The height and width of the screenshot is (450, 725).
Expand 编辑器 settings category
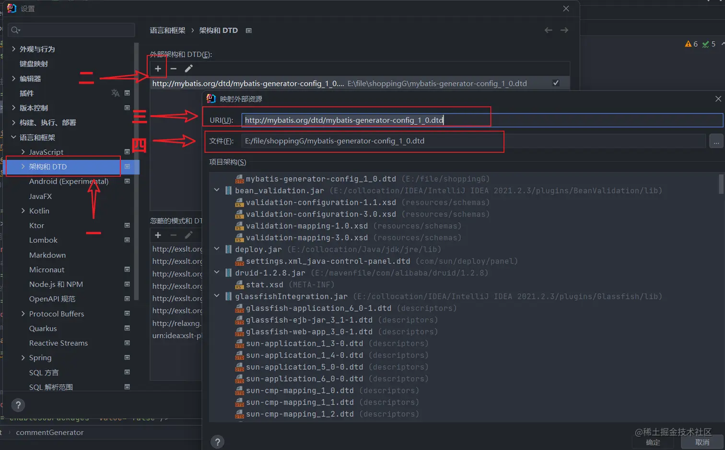coord(13,78)
